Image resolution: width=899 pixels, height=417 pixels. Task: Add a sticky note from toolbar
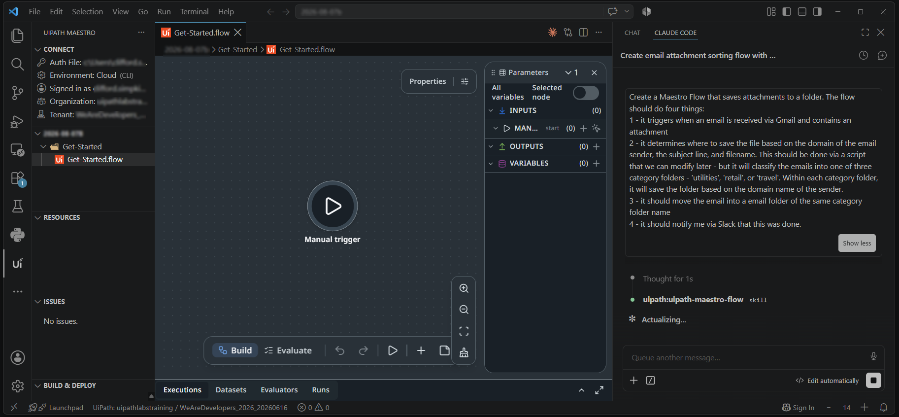pos(444,350)
